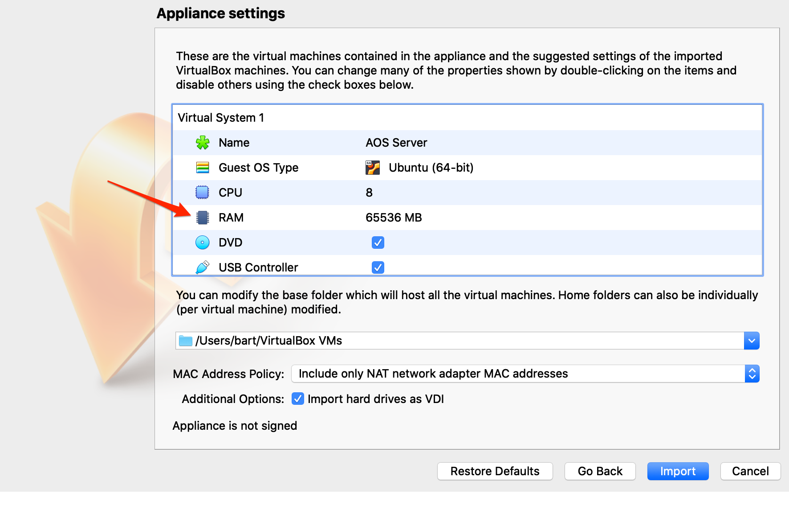The width and height of the screenshot is (789, 510).
Task: Click the USB Controller plug icon
Action: click(x=203, y=267)
